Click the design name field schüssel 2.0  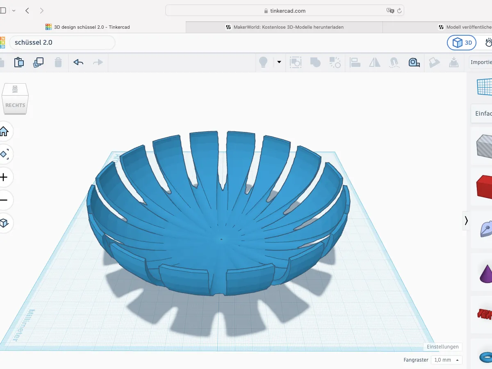(62, 43)
